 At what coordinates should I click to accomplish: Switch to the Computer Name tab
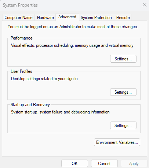coord(19,18)
